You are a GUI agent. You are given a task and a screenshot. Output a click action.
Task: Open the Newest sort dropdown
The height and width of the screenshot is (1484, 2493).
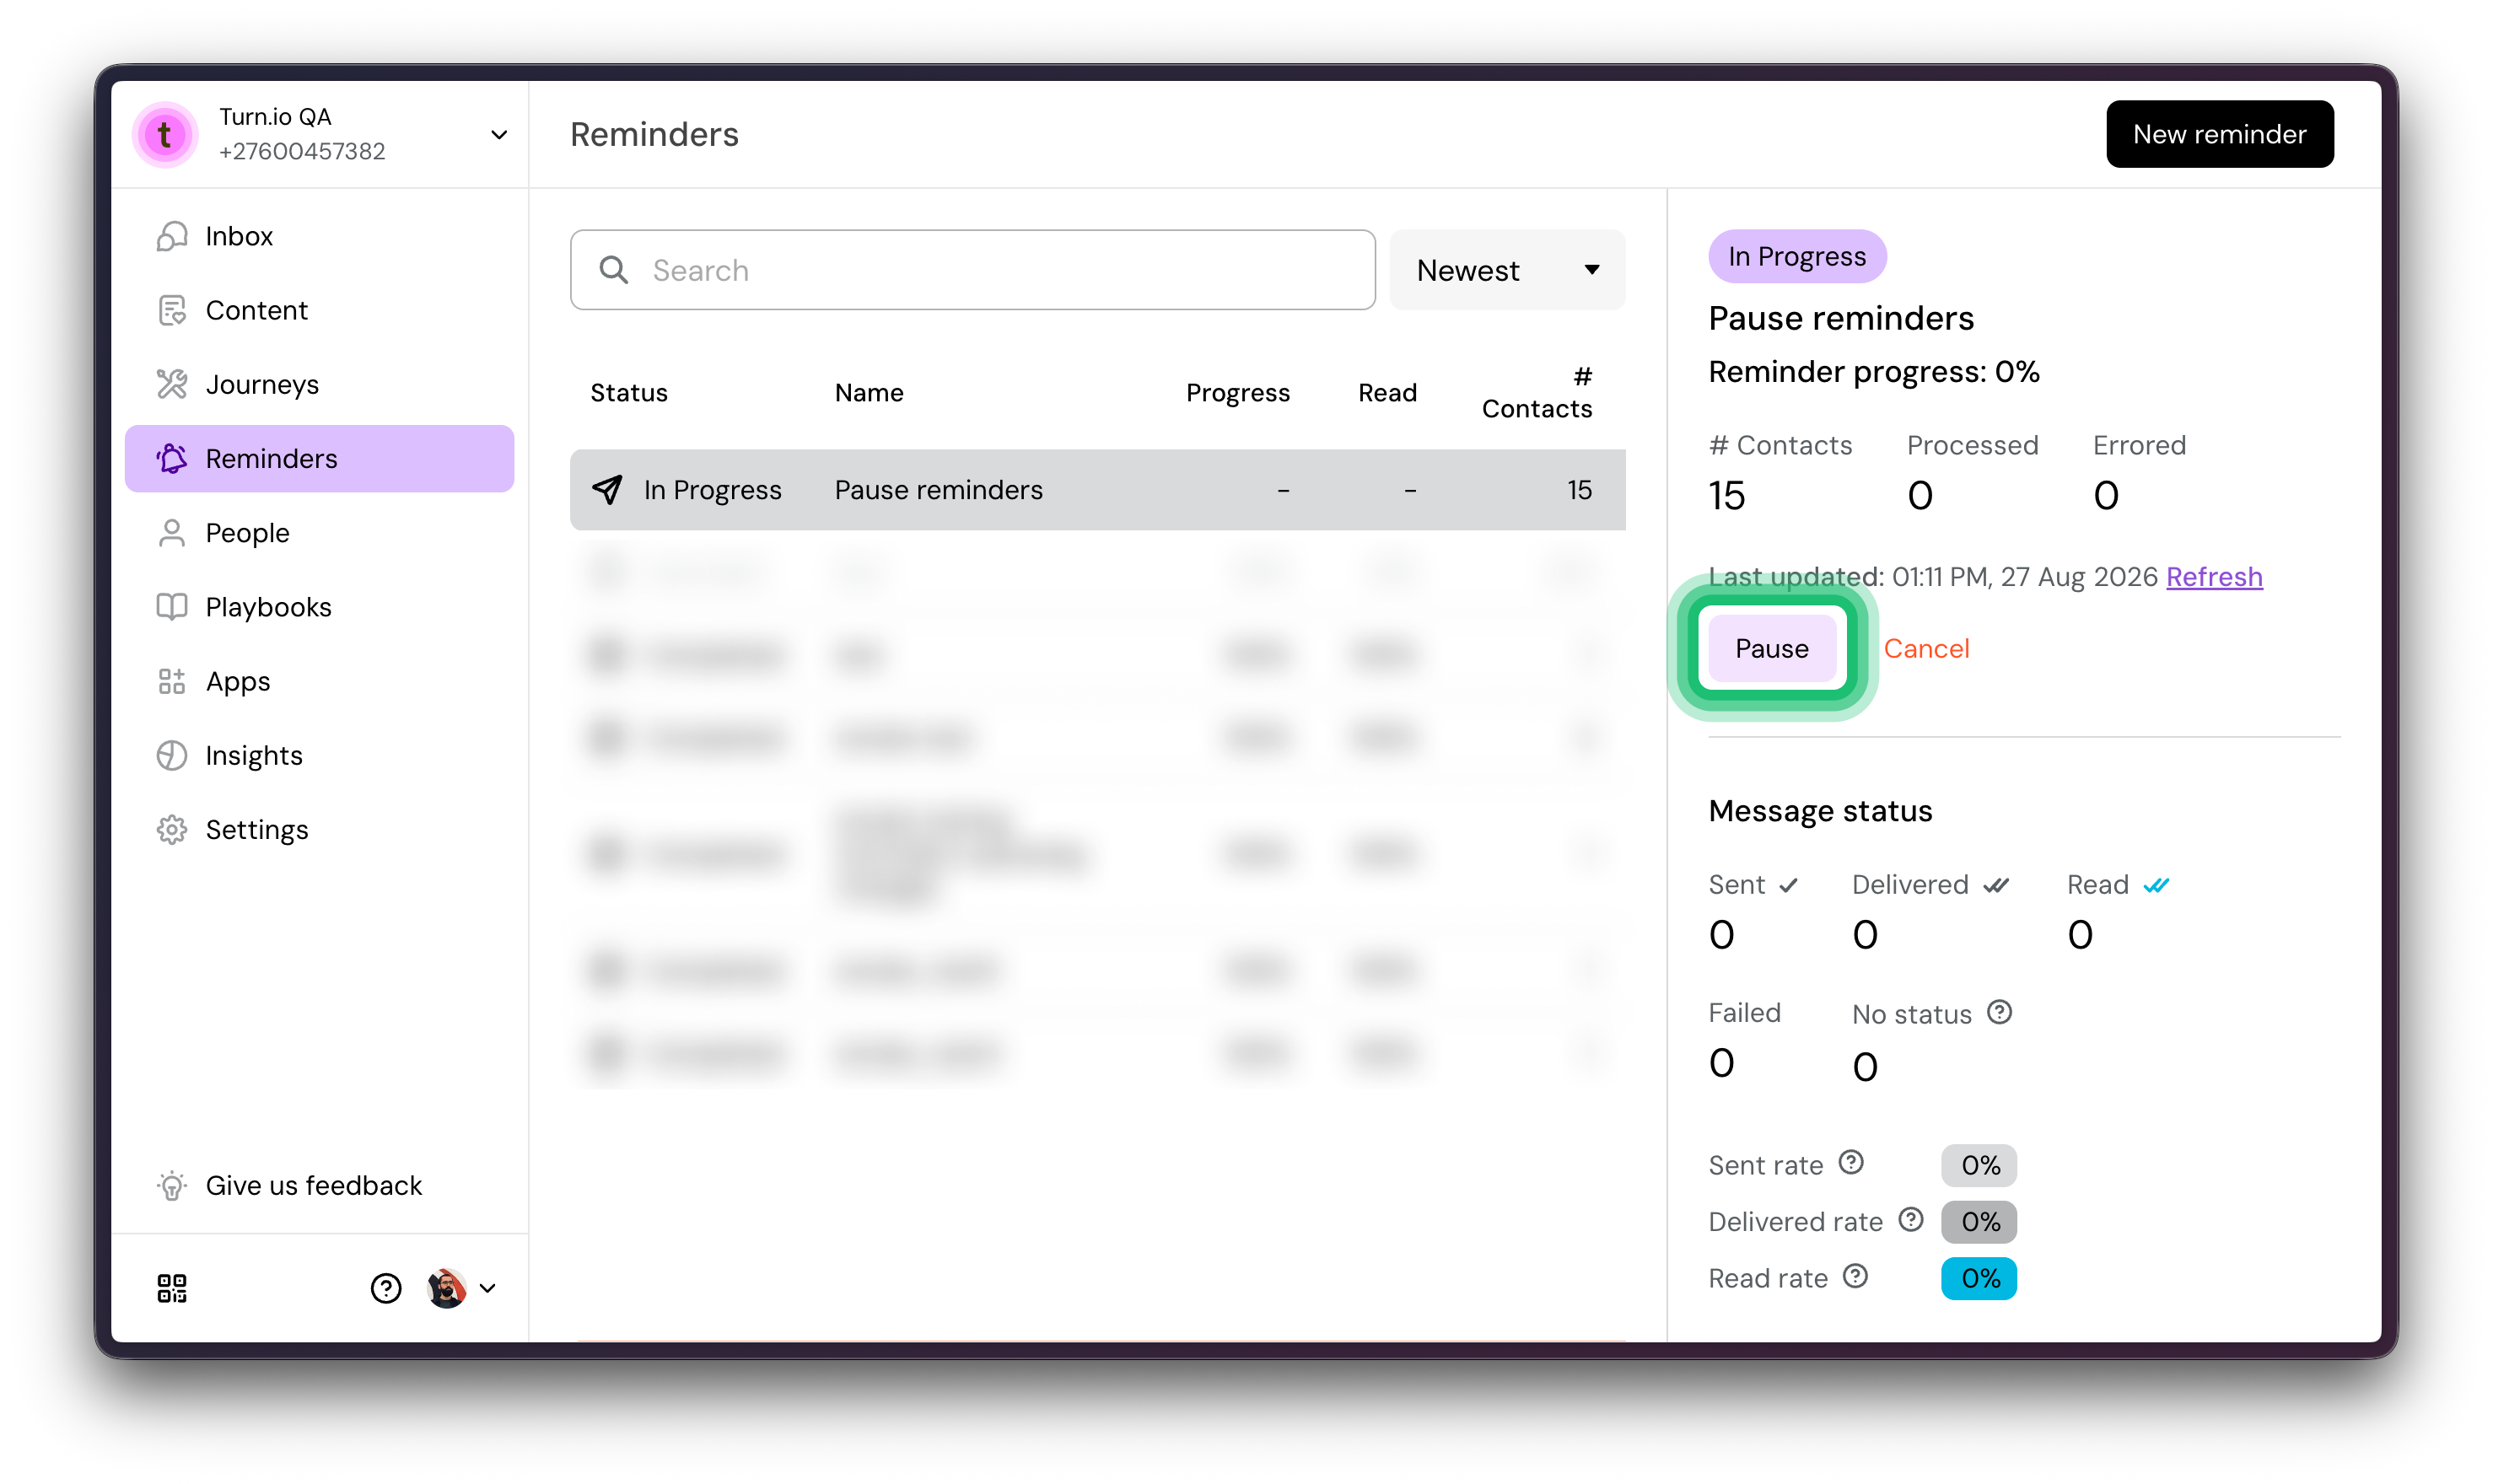click(1507, 270)
